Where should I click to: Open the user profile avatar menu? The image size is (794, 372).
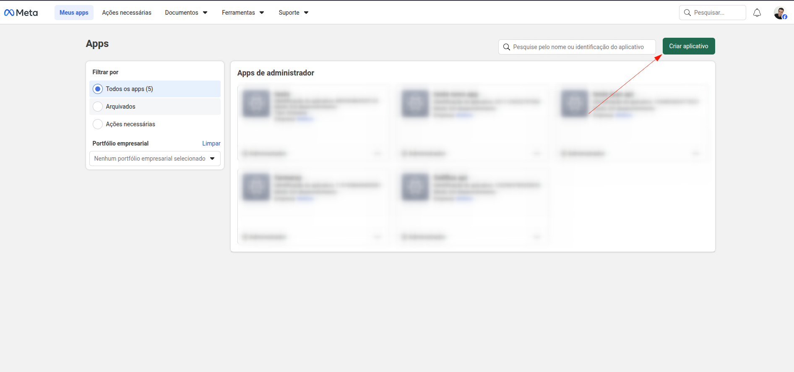click(780, 13)
